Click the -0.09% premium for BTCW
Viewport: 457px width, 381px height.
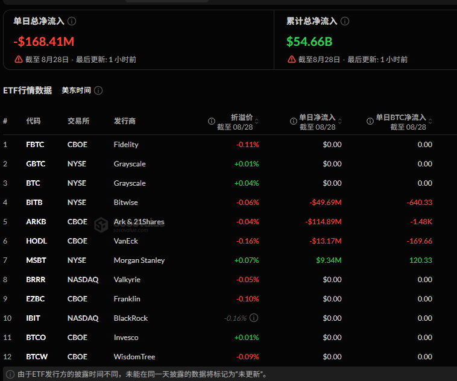pyautogui.click(x=247, y=357)
